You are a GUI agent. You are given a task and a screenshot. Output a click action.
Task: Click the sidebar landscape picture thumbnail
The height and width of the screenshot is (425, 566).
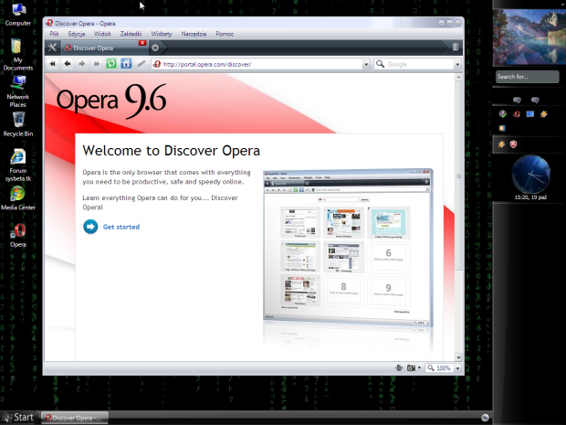[x=529, y=37]
